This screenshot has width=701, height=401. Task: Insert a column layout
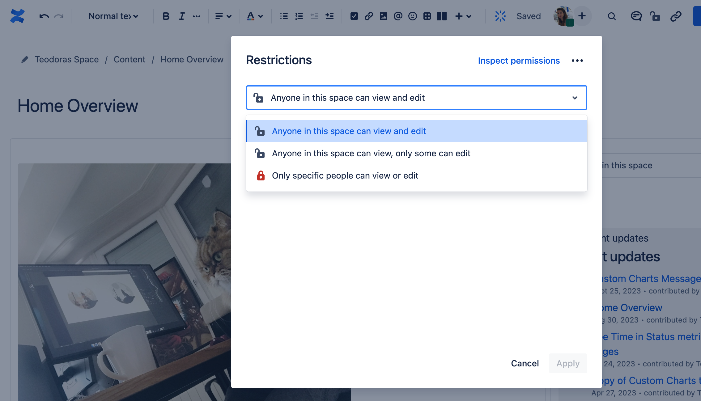coord(442,16)
